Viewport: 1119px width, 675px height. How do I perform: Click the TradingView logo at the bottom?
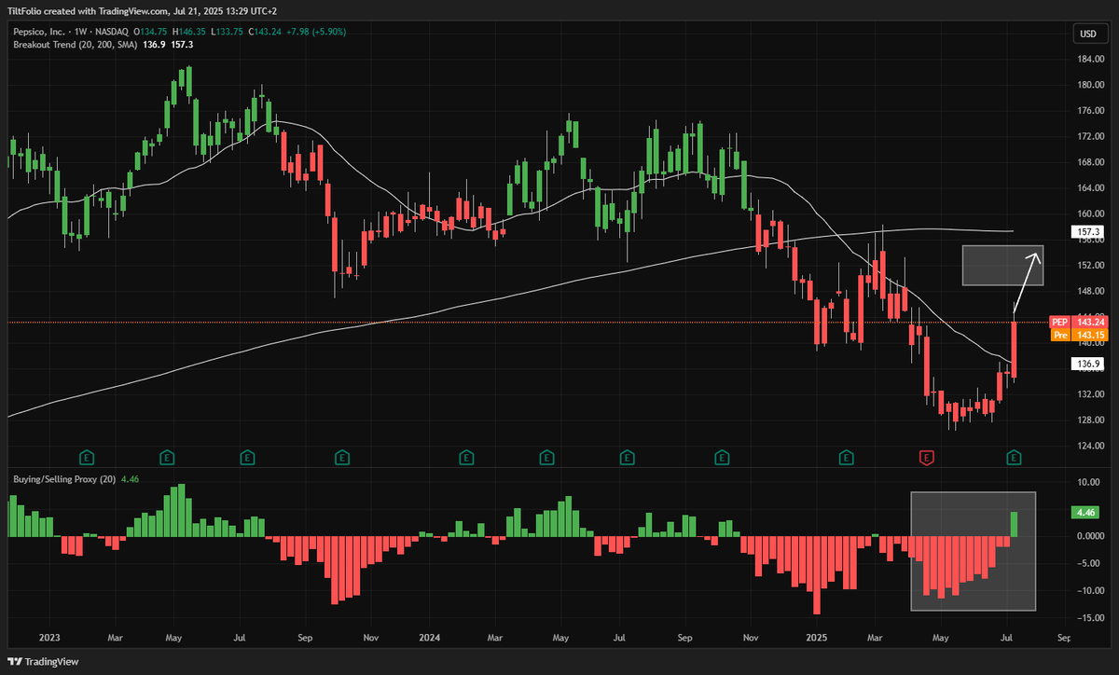point(43,662)
